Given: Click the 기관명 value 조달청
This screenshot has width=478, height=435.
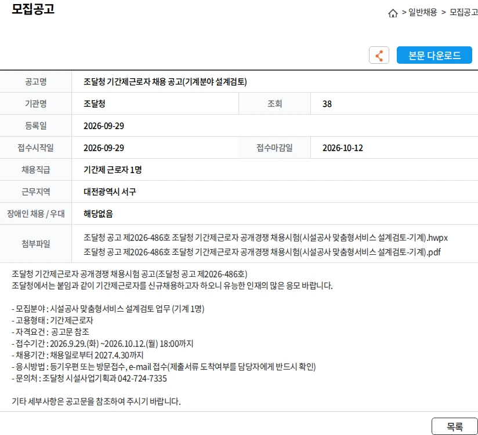Looking at the screenshot, I should pyautogui.click(x=95, y=104).
